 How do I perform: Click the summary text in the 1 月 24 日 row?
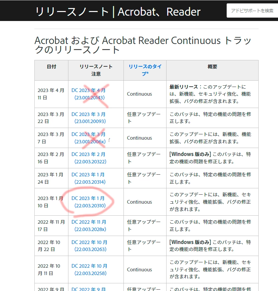coord(210,178)
